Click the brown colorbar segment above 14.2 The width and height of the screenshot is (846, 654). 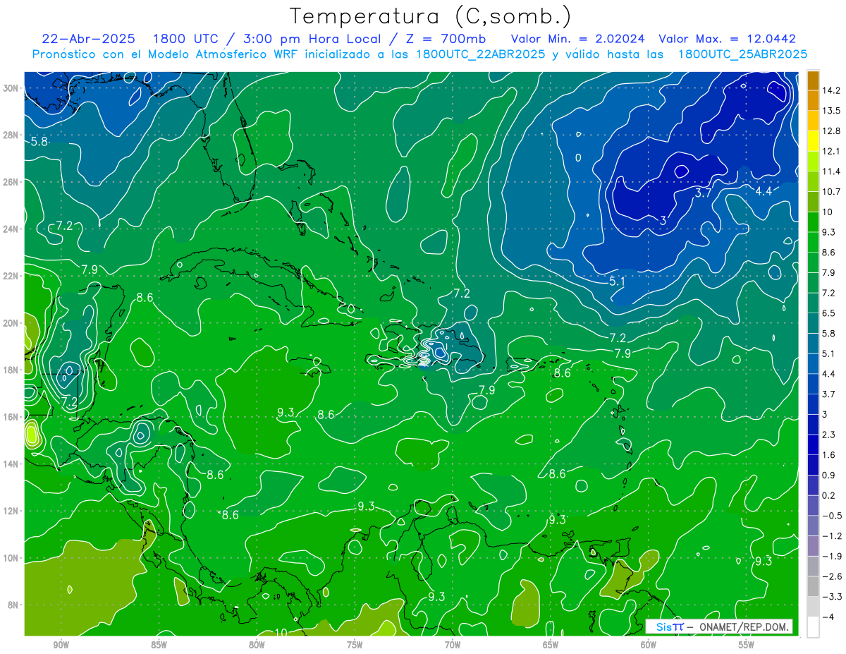(813, 80)
